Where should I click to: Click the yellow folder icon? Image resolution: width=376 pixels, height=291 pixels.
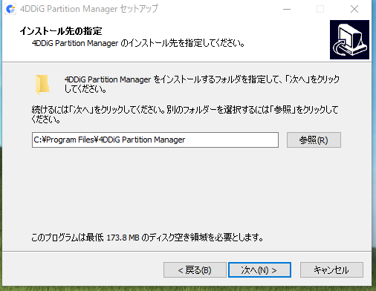[42, 85]
